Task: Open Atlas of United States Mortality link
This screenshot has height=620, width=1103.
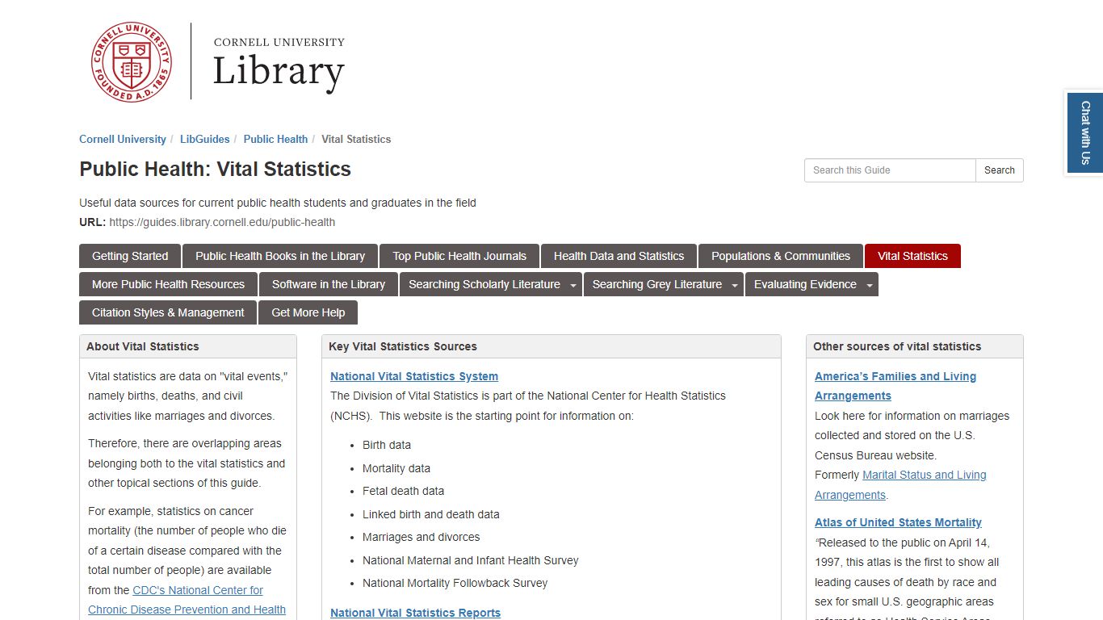Action: [898, 522]
